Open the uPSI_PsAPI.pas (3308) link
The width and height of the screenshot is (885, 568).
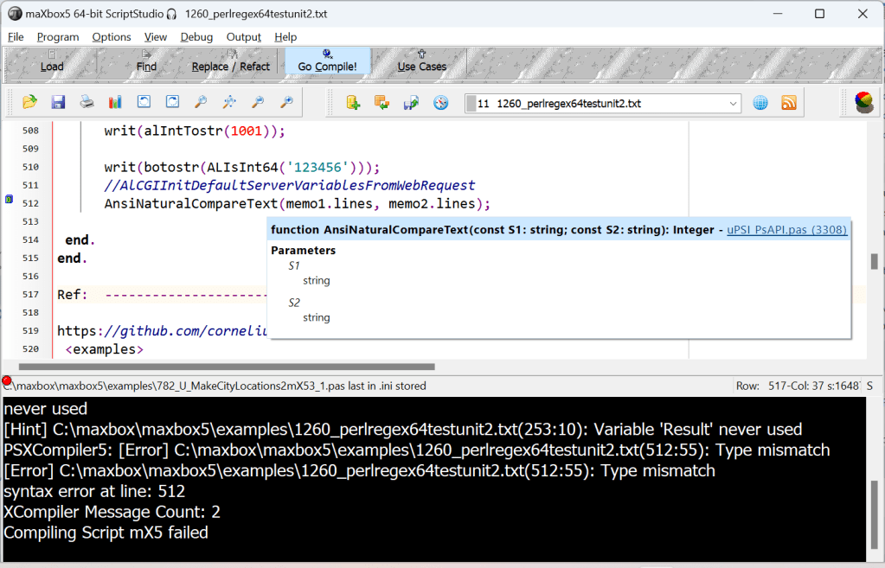[x=786, y=229]
